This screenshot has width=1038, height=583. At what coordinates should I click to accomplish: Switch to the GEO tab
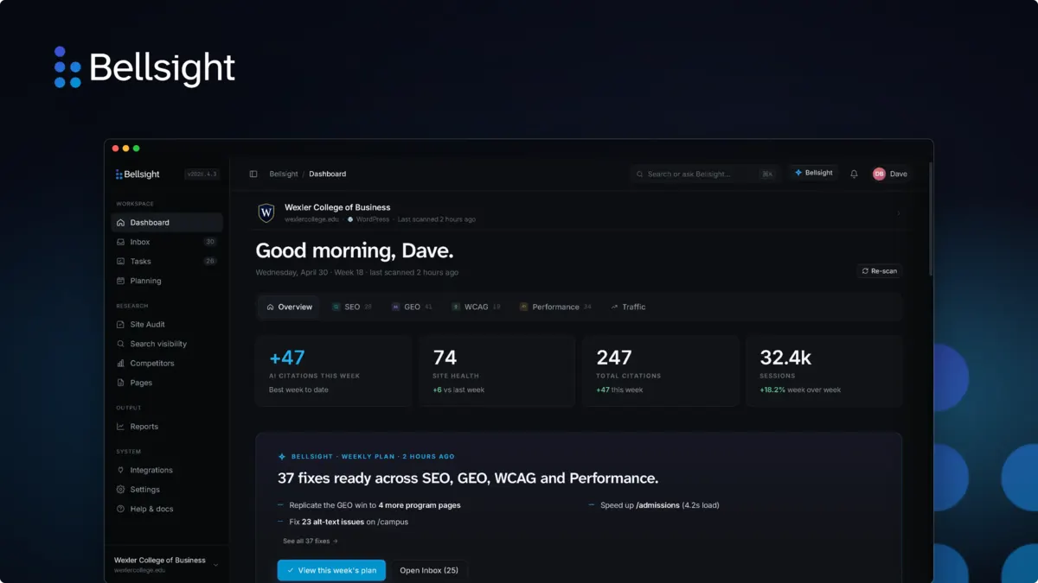(x=412, y=307)
